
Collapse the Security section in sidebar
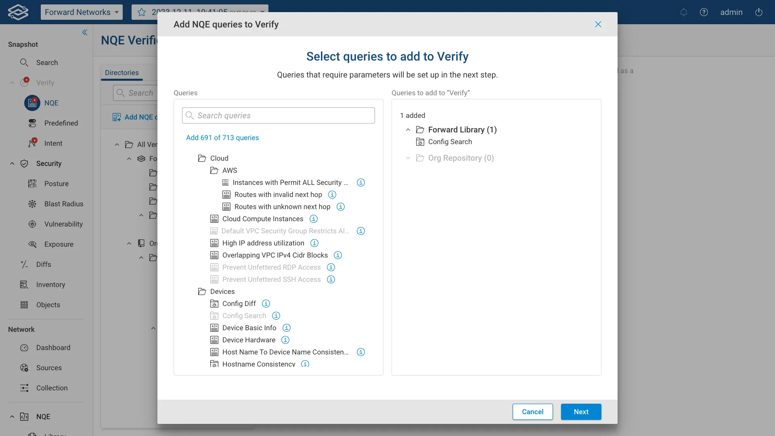12,163
